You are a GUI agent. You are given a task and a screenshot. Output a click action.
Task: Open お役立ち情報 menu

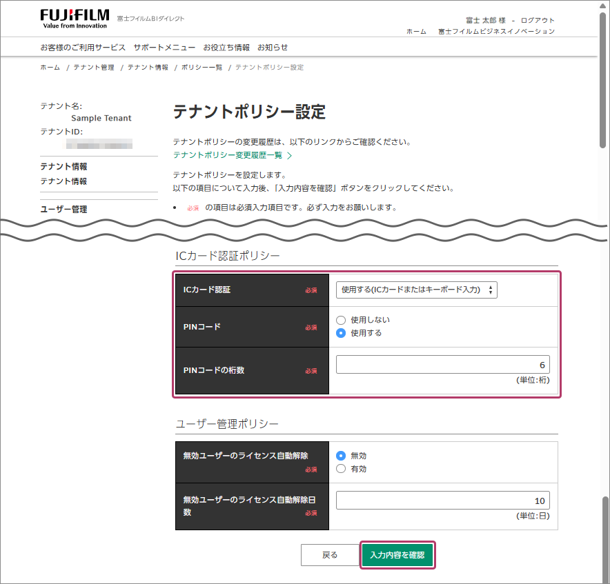[x=226, y=48]
